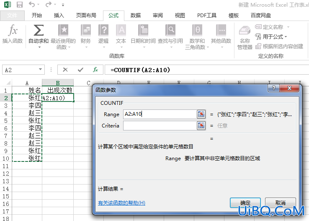Select column A header

27,83
